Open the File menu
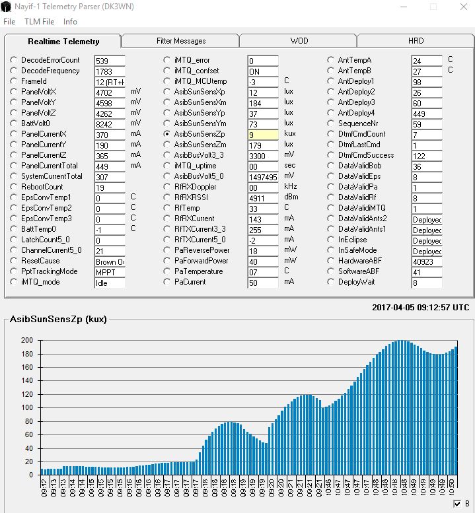 (9, 22)
